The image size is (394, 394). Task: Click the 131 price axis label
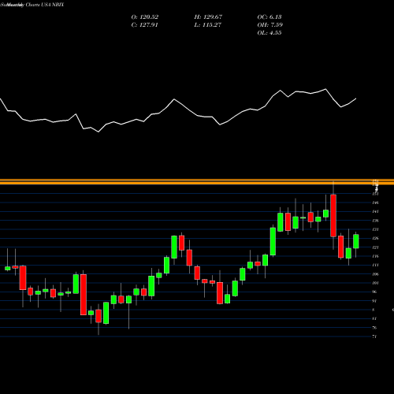point(375,229)
